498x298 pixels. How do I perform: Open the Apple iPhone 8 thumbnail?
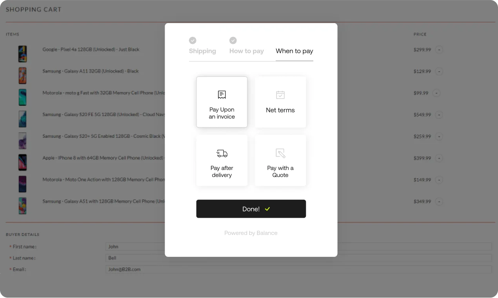tap(23, 162)
